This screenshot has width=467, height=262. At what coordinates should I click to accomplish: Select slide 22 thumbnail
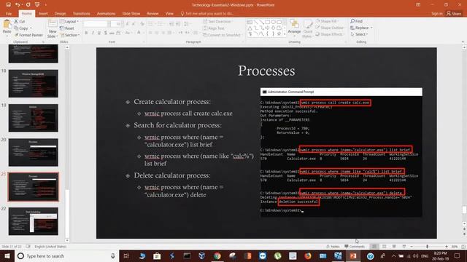coord(34,221)
